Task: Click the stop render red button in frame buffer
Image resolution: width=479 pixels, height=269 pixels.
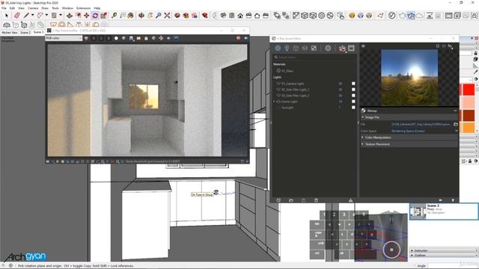Action: pyautogui.click(x=238, y=38)
